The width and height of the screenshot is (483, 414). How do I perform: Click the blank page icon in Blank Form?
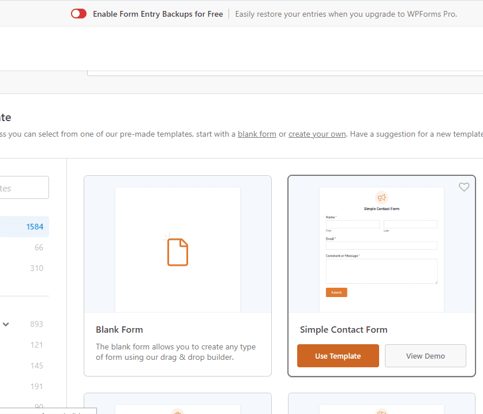[x=178, y=251]
